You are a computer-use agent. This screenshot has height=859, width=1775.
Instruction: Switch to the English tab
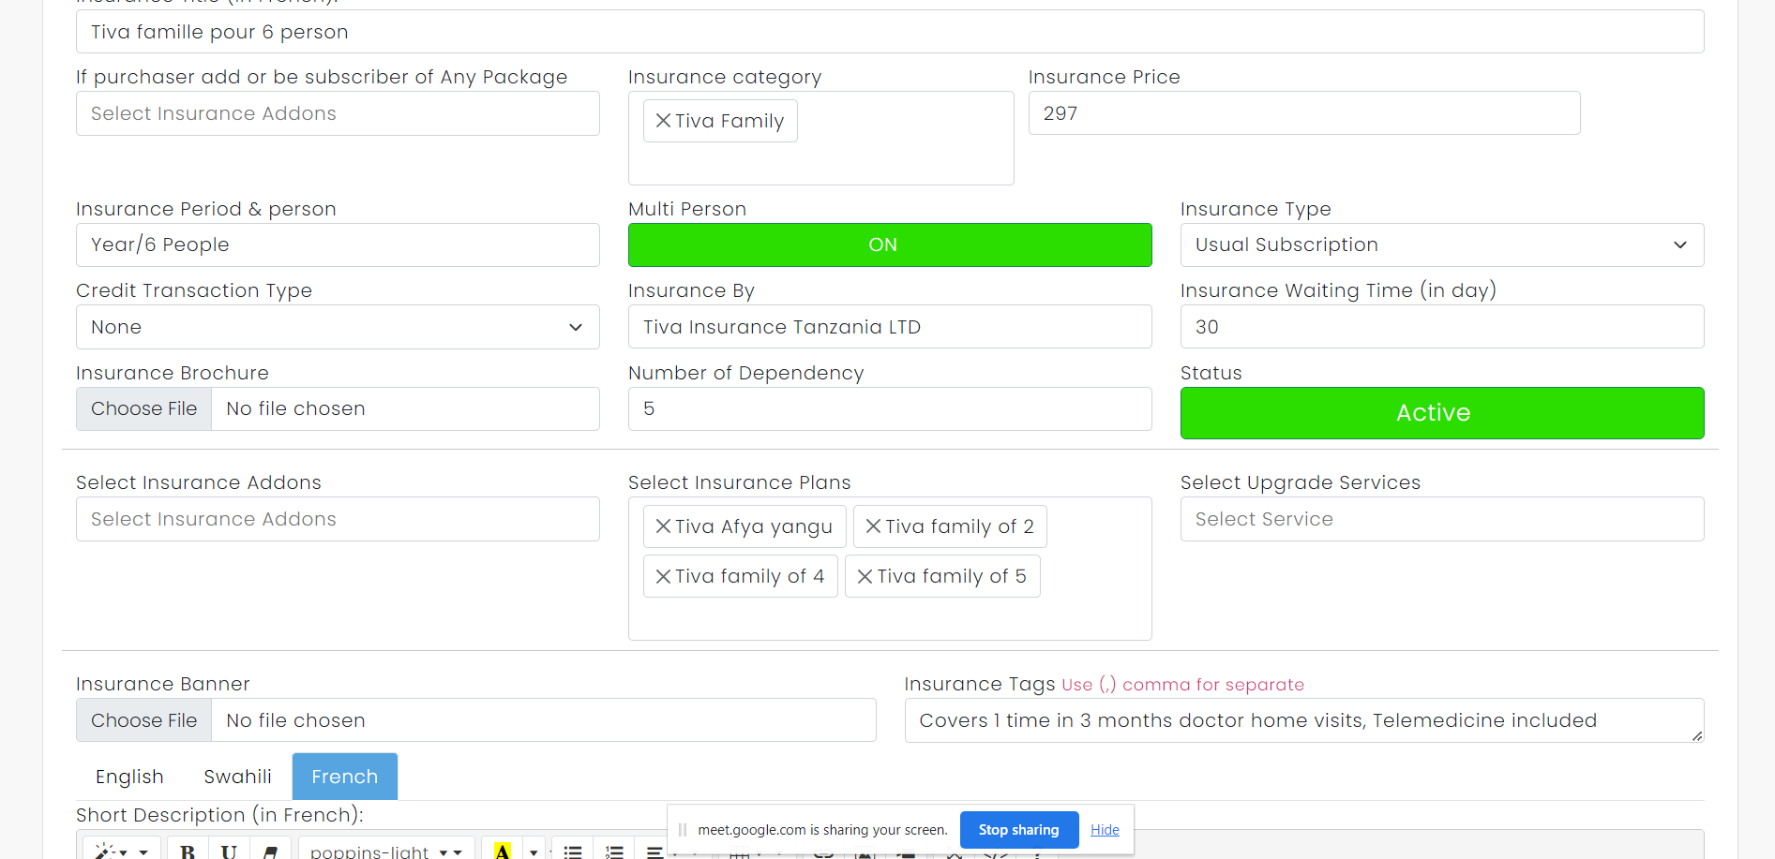[x=129, y=777]
